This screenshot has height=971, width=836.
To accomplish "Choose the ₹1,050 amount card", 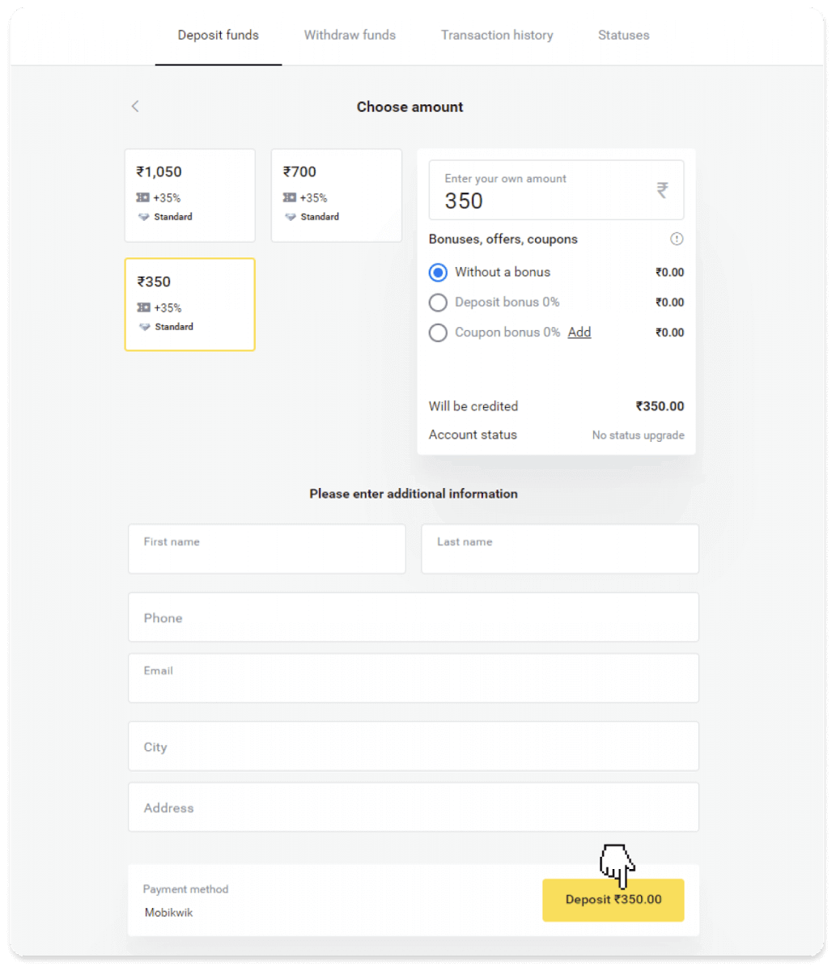I will (190, 195).
